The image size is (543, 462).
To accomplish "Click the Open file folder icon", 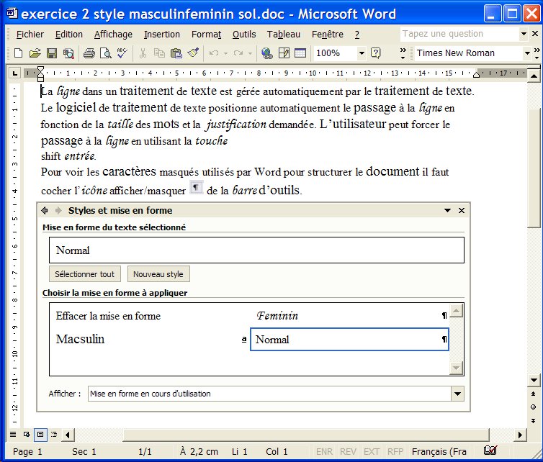I will (x=35, y=53).
